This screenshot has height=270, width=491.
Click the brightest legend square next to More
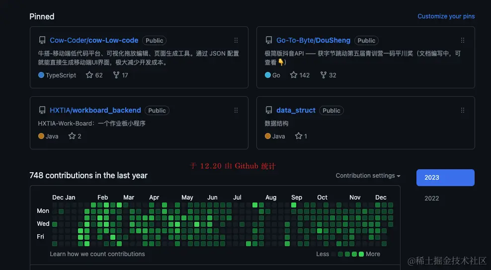(x=361, y=254)
